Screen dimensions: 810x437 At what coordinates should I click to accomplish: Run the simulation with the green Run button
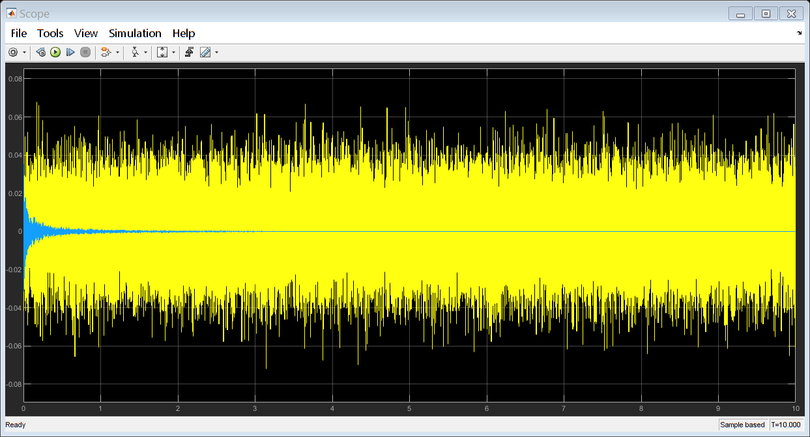pos(55,52)
